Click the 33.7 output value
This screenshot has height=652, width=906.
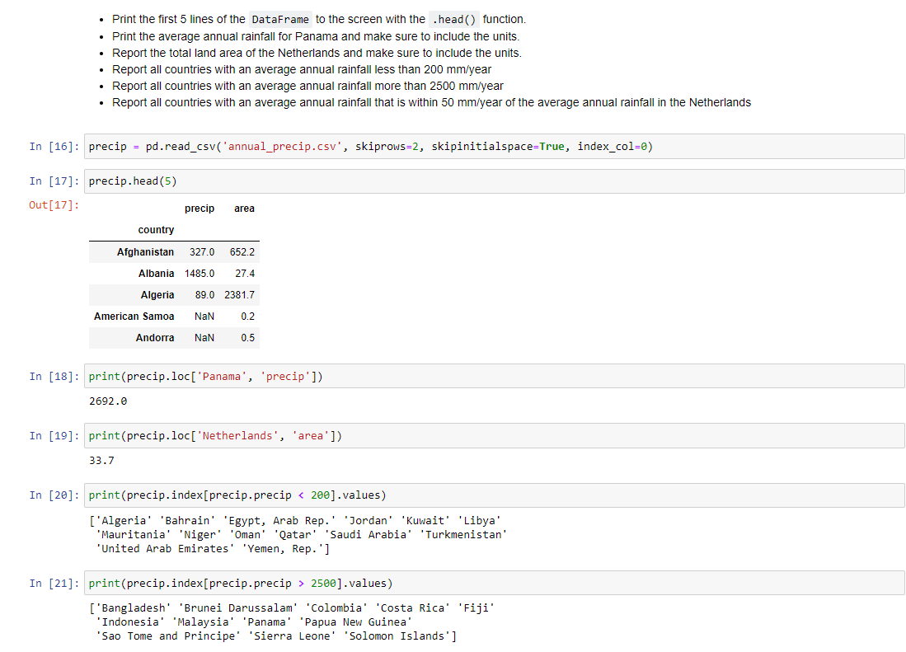click(101, 460)
